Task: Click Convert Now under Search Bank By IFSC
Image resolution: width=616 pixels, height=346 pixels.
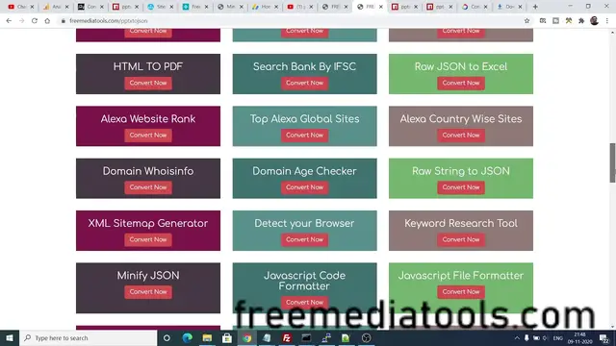Action: [304, 84]
